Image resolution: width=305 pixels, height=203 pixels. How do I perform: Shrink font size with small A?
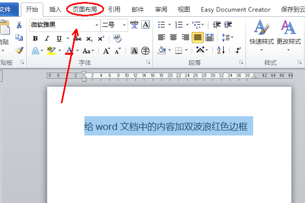(x=118, y=51)
